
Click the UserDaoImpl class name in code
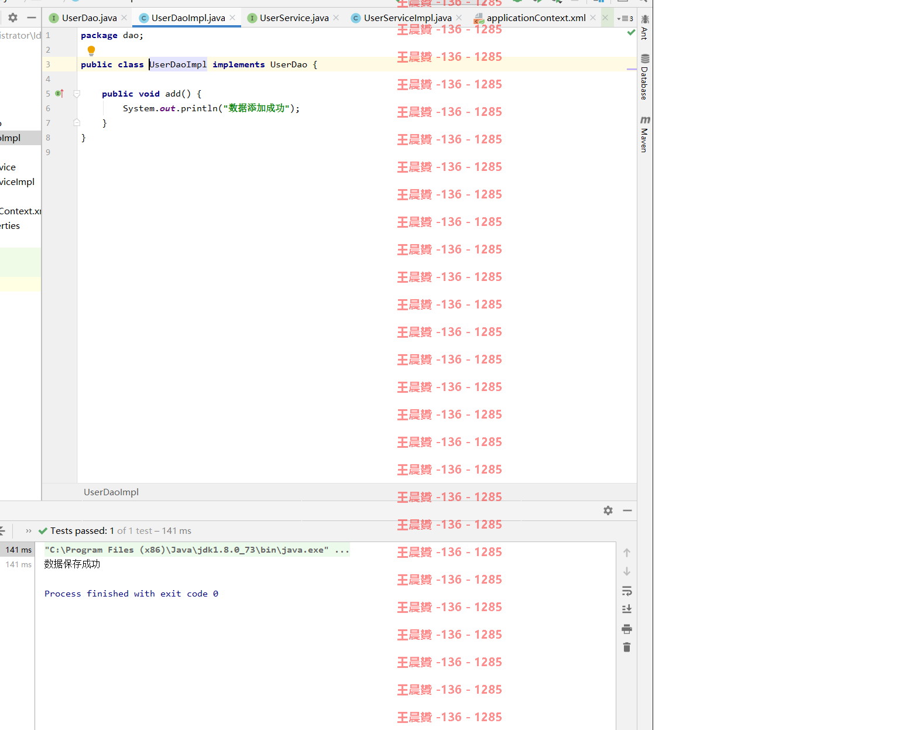click(x=178, y=64)
